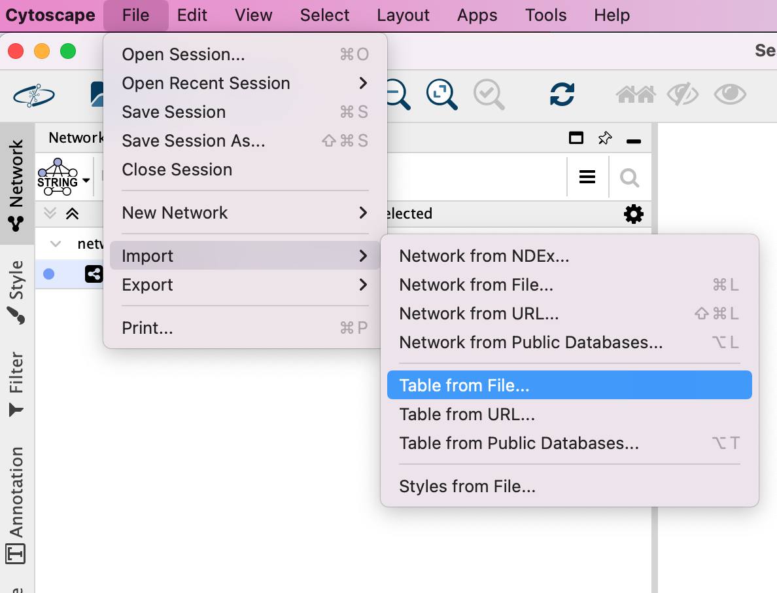Viewport: 777px width, 593px height.
Task: Choose Network from NDEx import option
Action: tap(484, 256)
